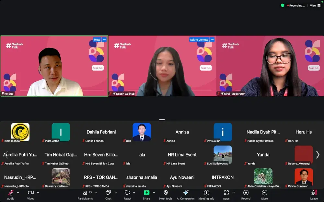Click the divider handle above participant gallery

(x=162, y=120)
